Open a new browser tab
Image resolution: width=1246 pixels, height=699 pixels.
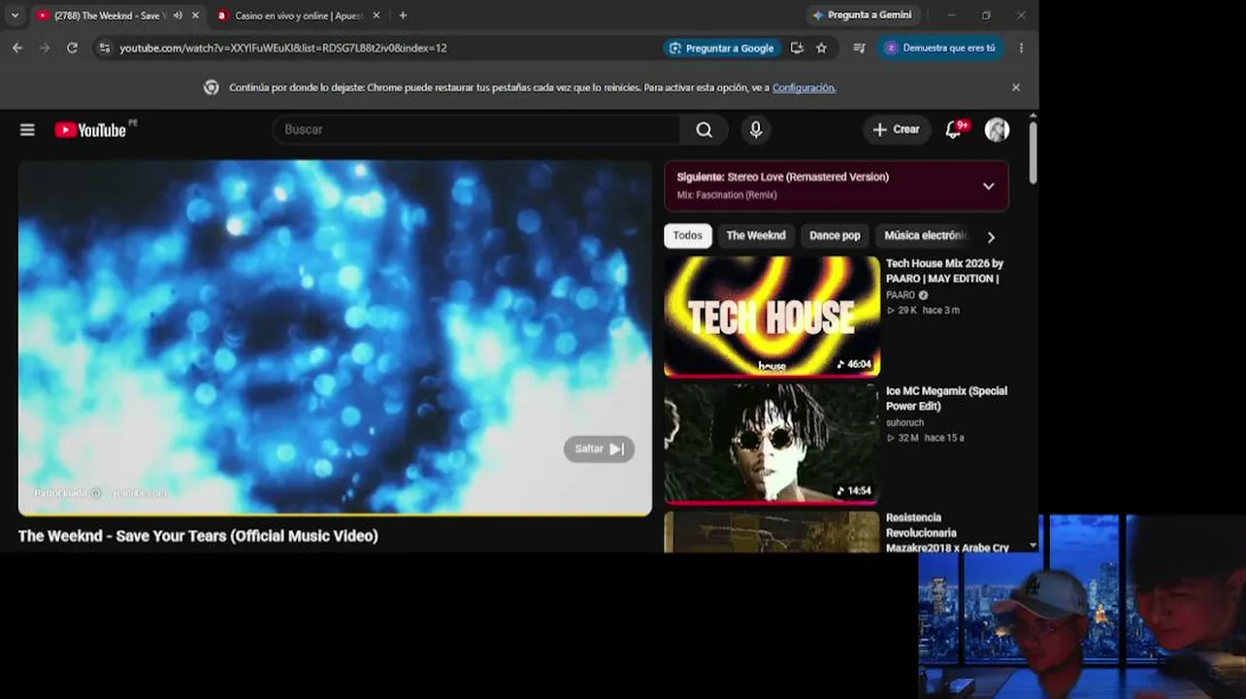pyautogui.click(x=403, y=16)
